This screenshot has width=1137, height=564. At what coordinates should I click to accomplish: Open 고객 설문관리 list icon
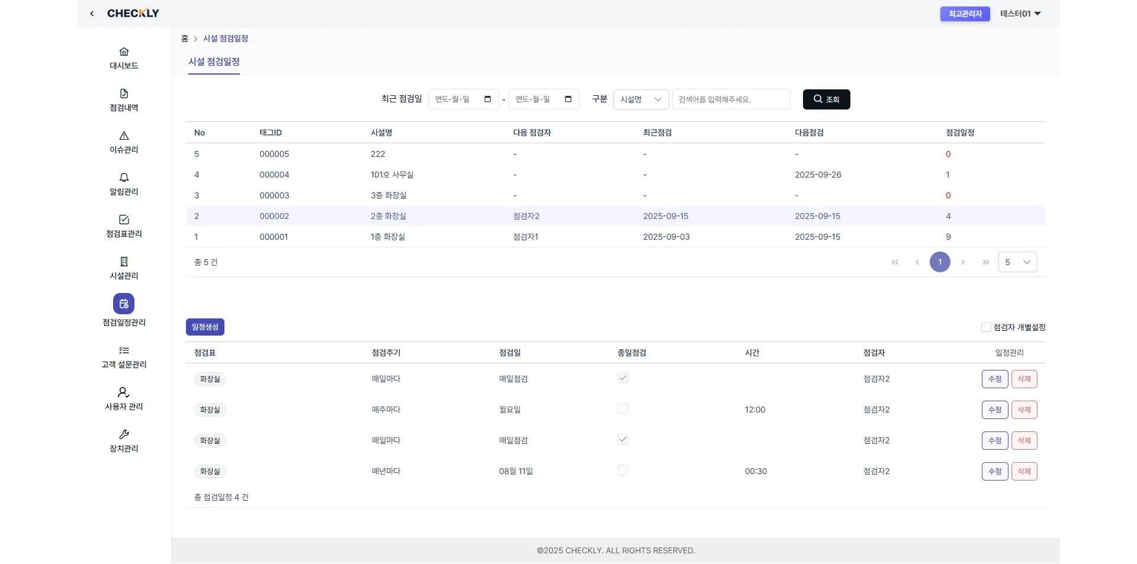[124, 350]
